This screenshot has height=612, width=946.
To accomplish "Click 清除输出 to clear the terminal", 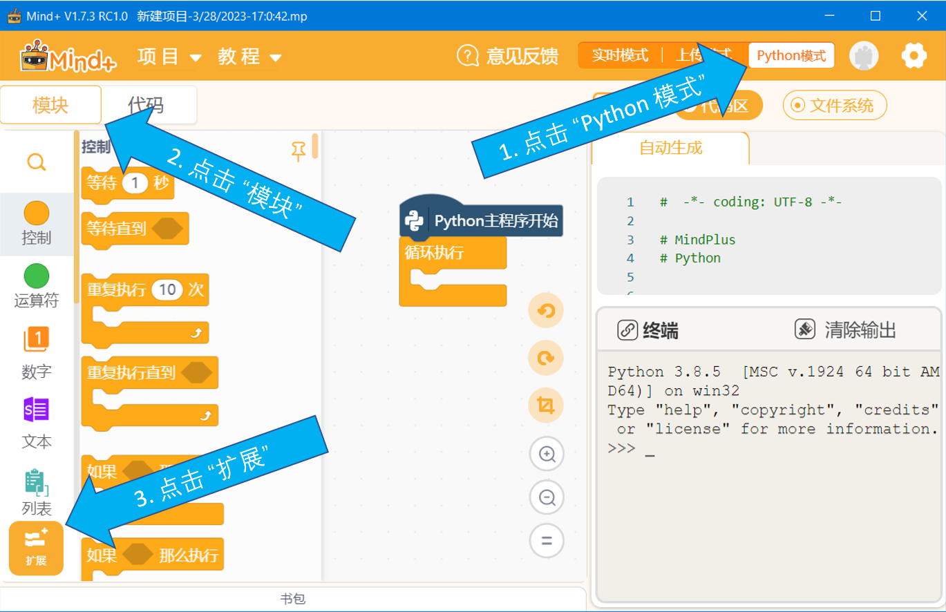I will [845, 329].
